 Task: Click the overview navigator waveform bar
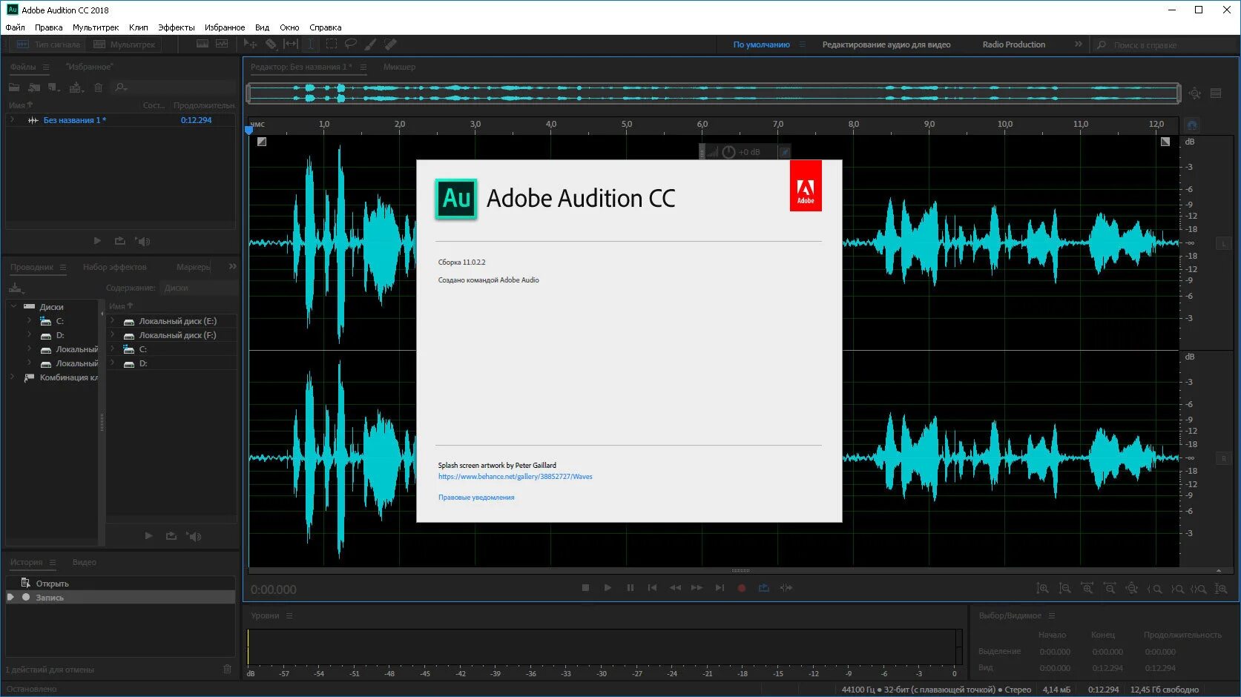(x=713, y=93)
